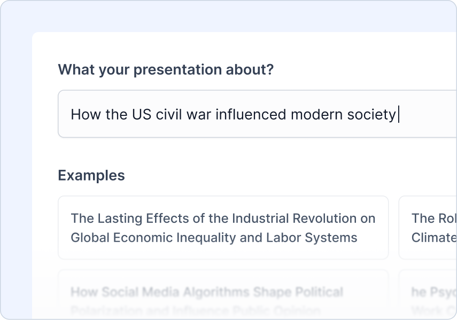The image size is (457, 320).
Task: Click the 'Examples' section label
Action: [91, 175]
